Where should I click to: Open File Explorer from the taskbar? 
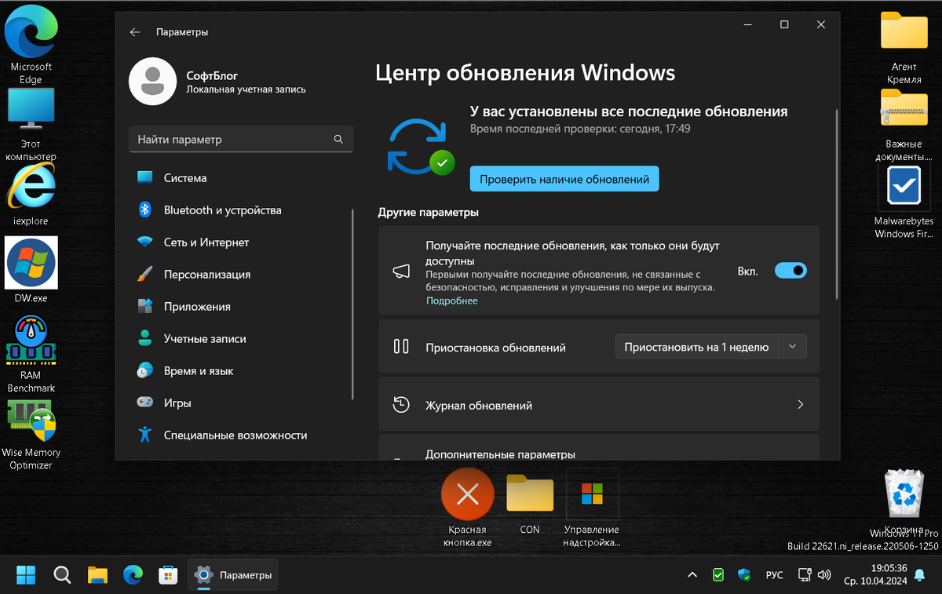[x=97, y=575]
